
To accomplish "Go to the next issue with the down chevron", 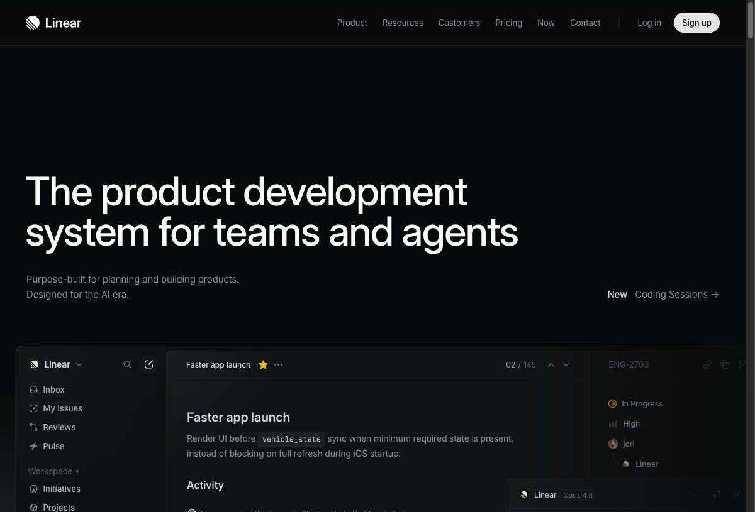I will (566, 364).
